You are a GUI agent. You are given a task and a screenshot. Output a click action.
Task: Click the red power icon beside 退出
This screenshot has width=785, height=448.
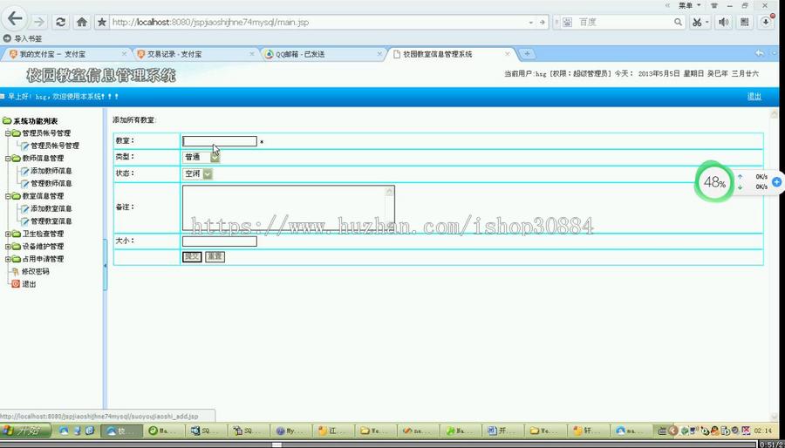(16, 284)
